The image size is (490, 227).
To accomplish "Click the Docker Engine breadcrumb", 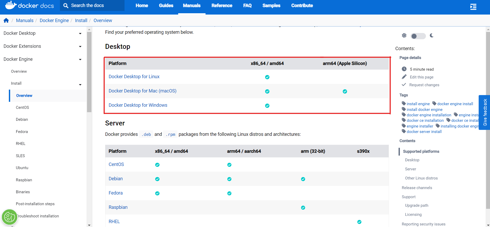I will (x=54, y=21).
